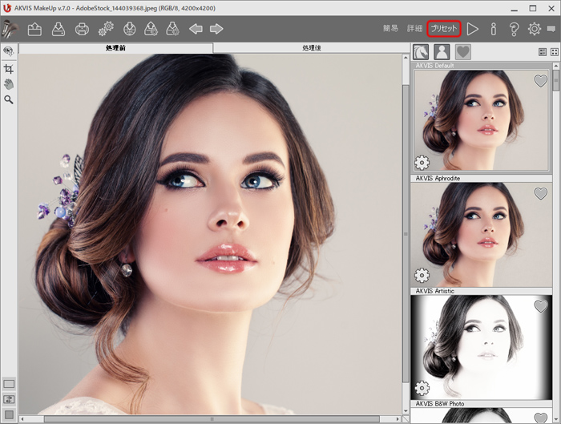Viewport: 561px width, 424px height.
Task: Show favorite presets heart tab
Action: (x=463, y=52)
